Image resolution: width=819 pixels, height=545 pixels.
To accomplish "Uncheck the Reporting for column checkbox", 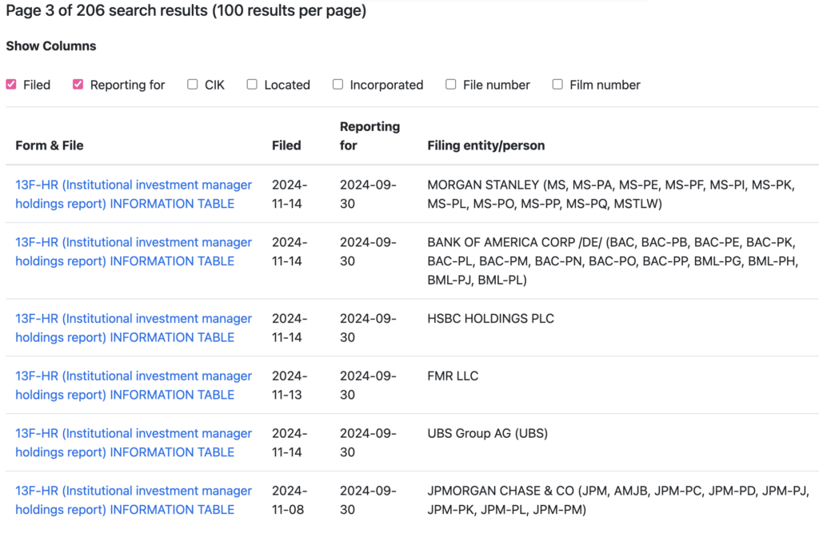I will pyautogui.click(x=78, y=85).
